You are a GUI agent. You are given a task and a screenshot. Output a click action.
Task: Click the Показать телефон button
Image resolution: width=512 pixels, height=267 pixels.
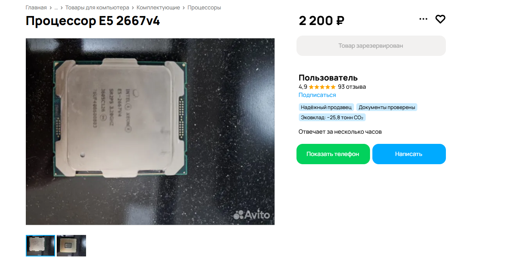(x=333, y=154)
